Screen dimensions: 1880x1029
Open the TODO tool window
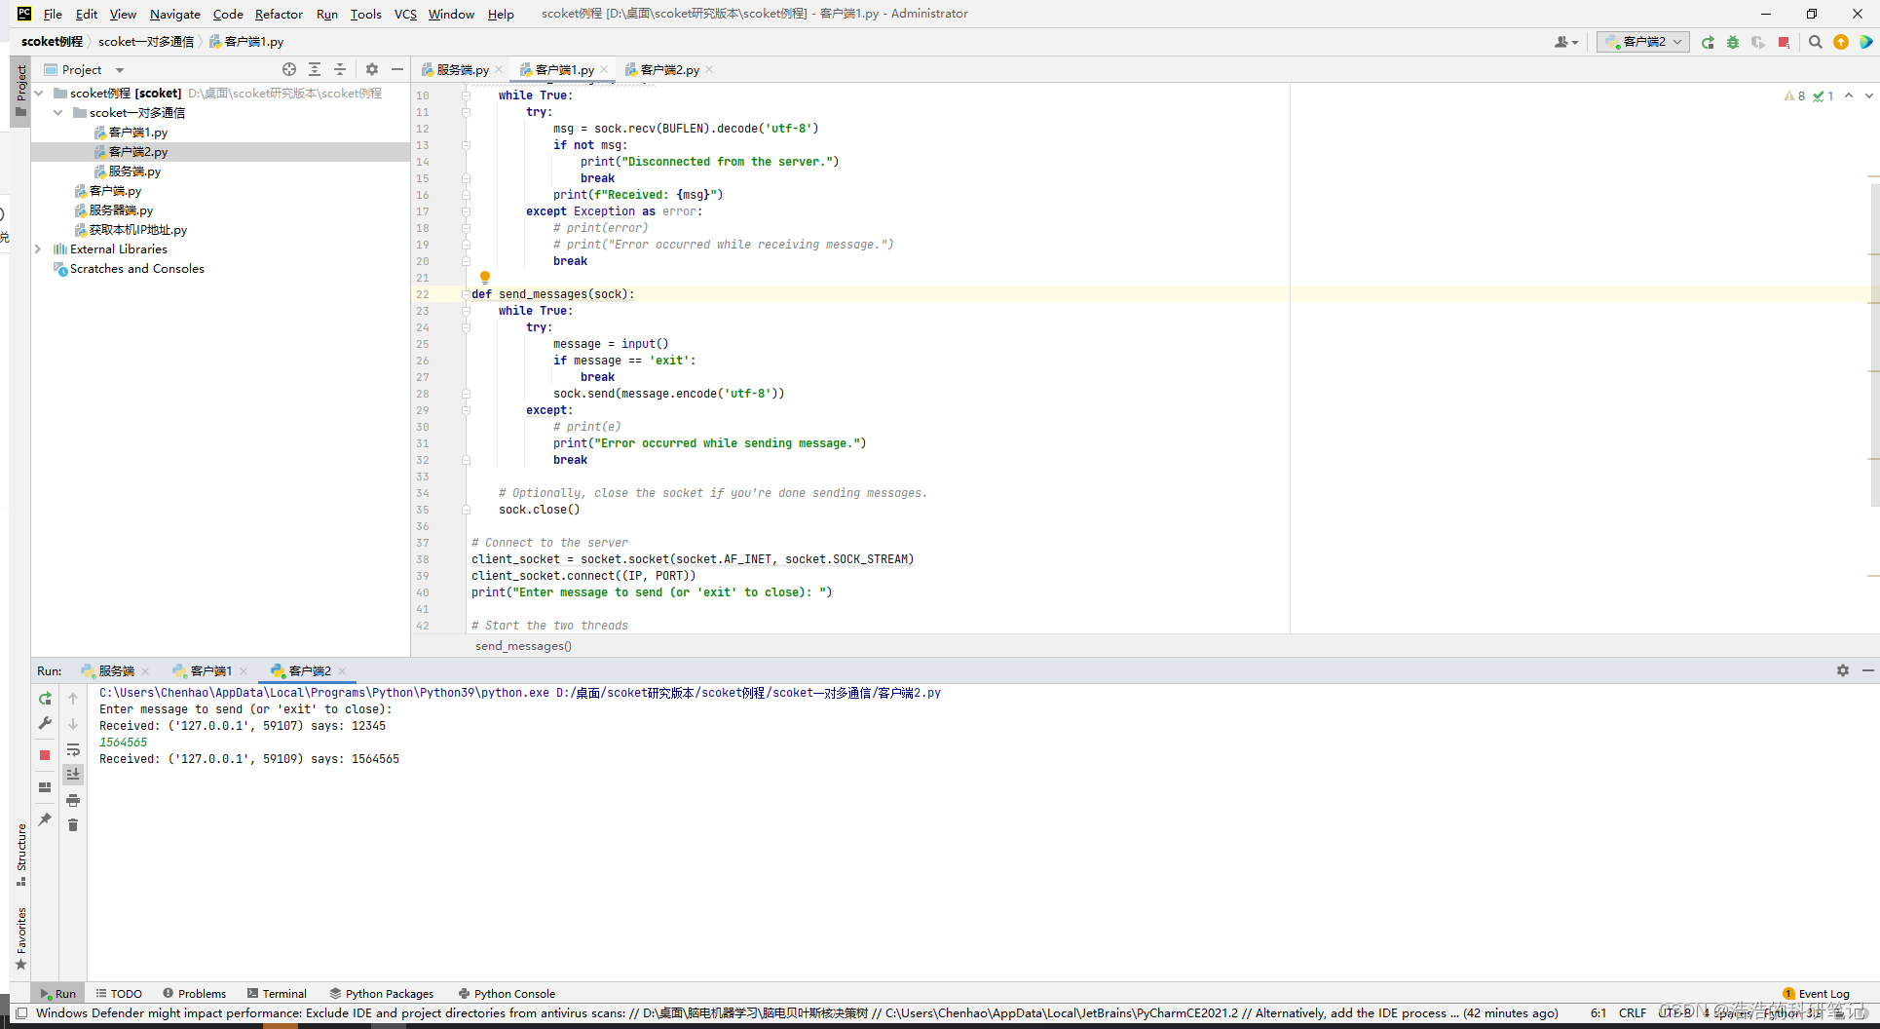tap(119, 994)
